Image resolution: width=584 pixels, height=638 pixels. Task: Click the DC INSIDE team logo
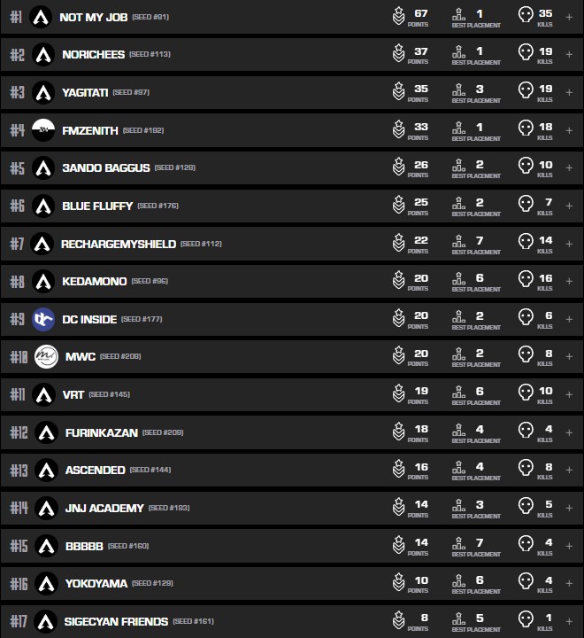pos(43,319)
